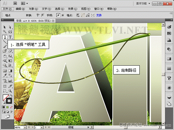Convert selected anchor points to smooth

(43, 15)
